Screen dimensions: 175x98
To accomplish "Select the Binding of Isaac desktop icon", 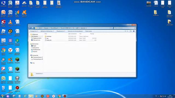I will tap(17, 80).
